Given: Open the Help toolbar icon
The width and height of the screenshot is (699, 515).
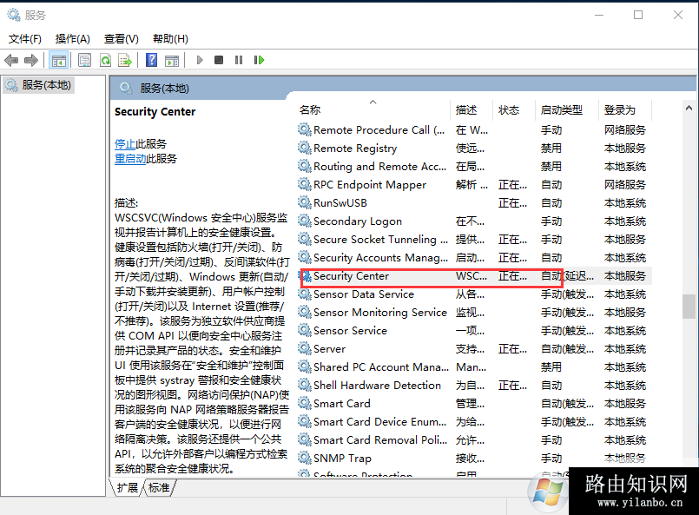Looking at the screenshot, I should pyautogui.click(x=152, y=60).
